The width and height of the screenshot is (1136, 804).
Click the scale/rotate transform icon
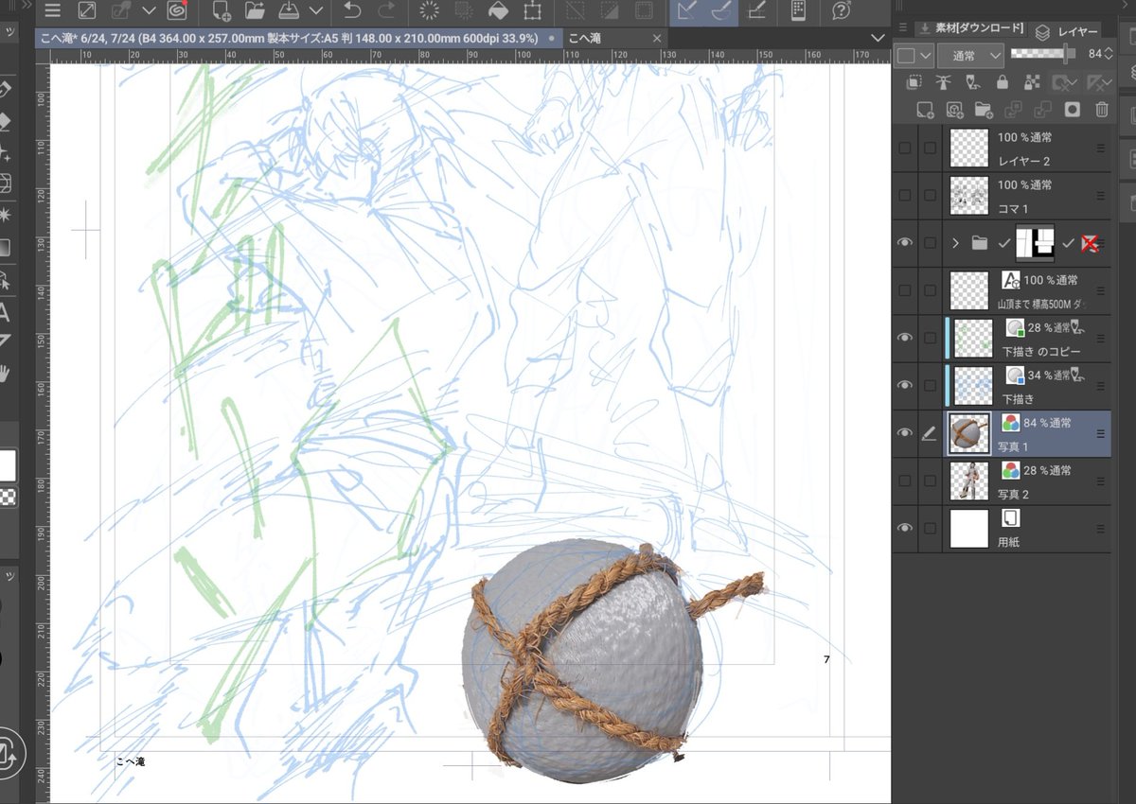coord(532,11)
